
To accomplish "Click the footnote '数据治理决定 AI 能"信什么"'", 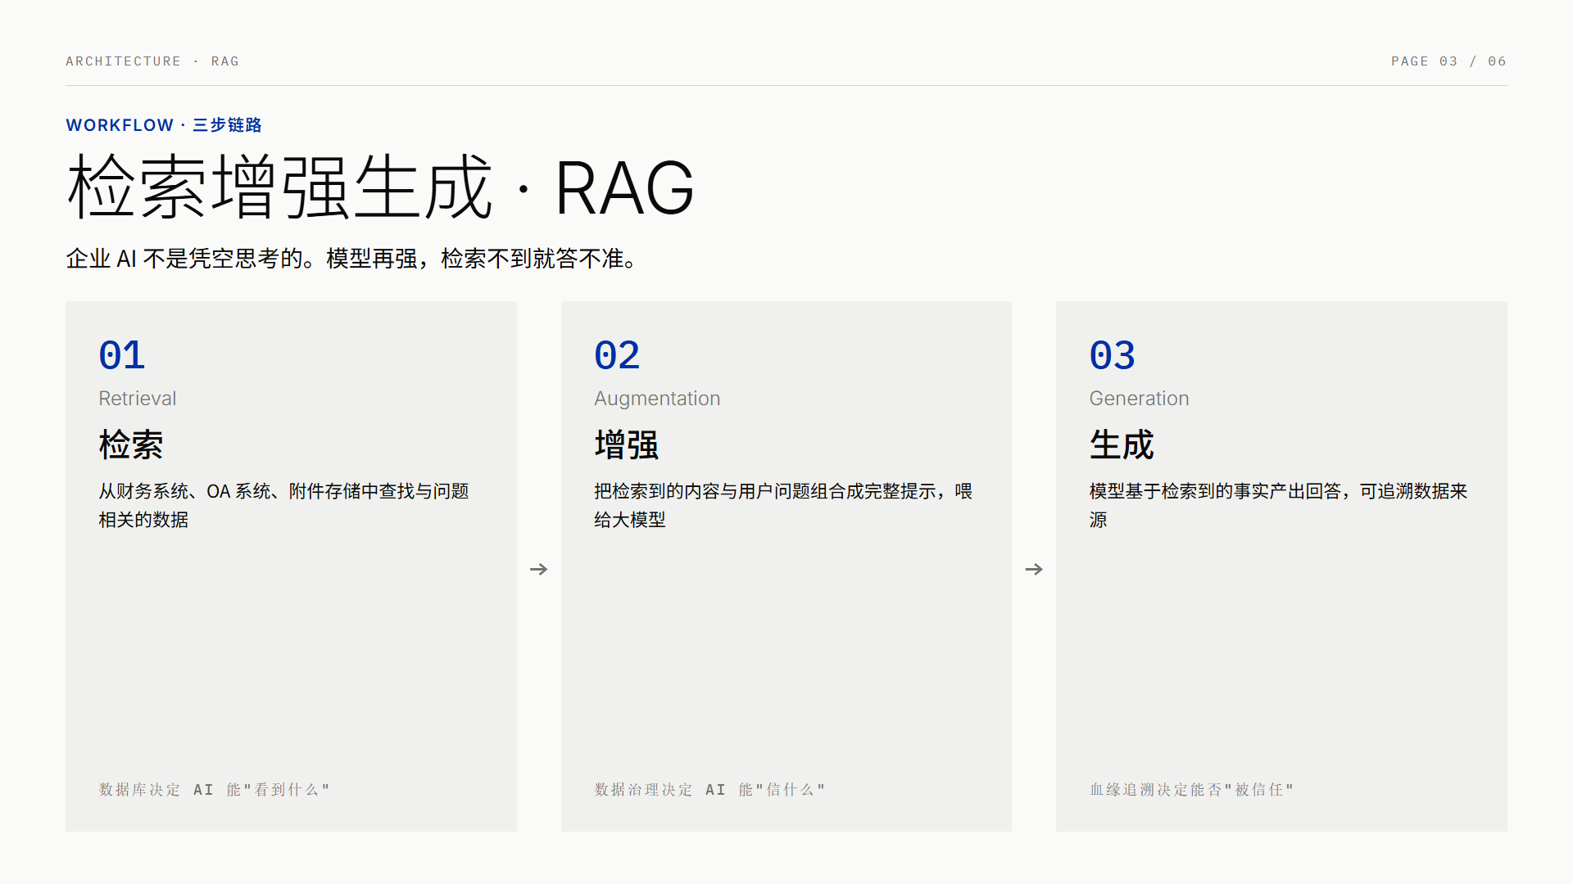I will (709, 790).
